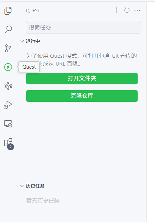The image size is (155, 222).
Task: Click the 历史任务 section header label
Action: coord(35,186)
